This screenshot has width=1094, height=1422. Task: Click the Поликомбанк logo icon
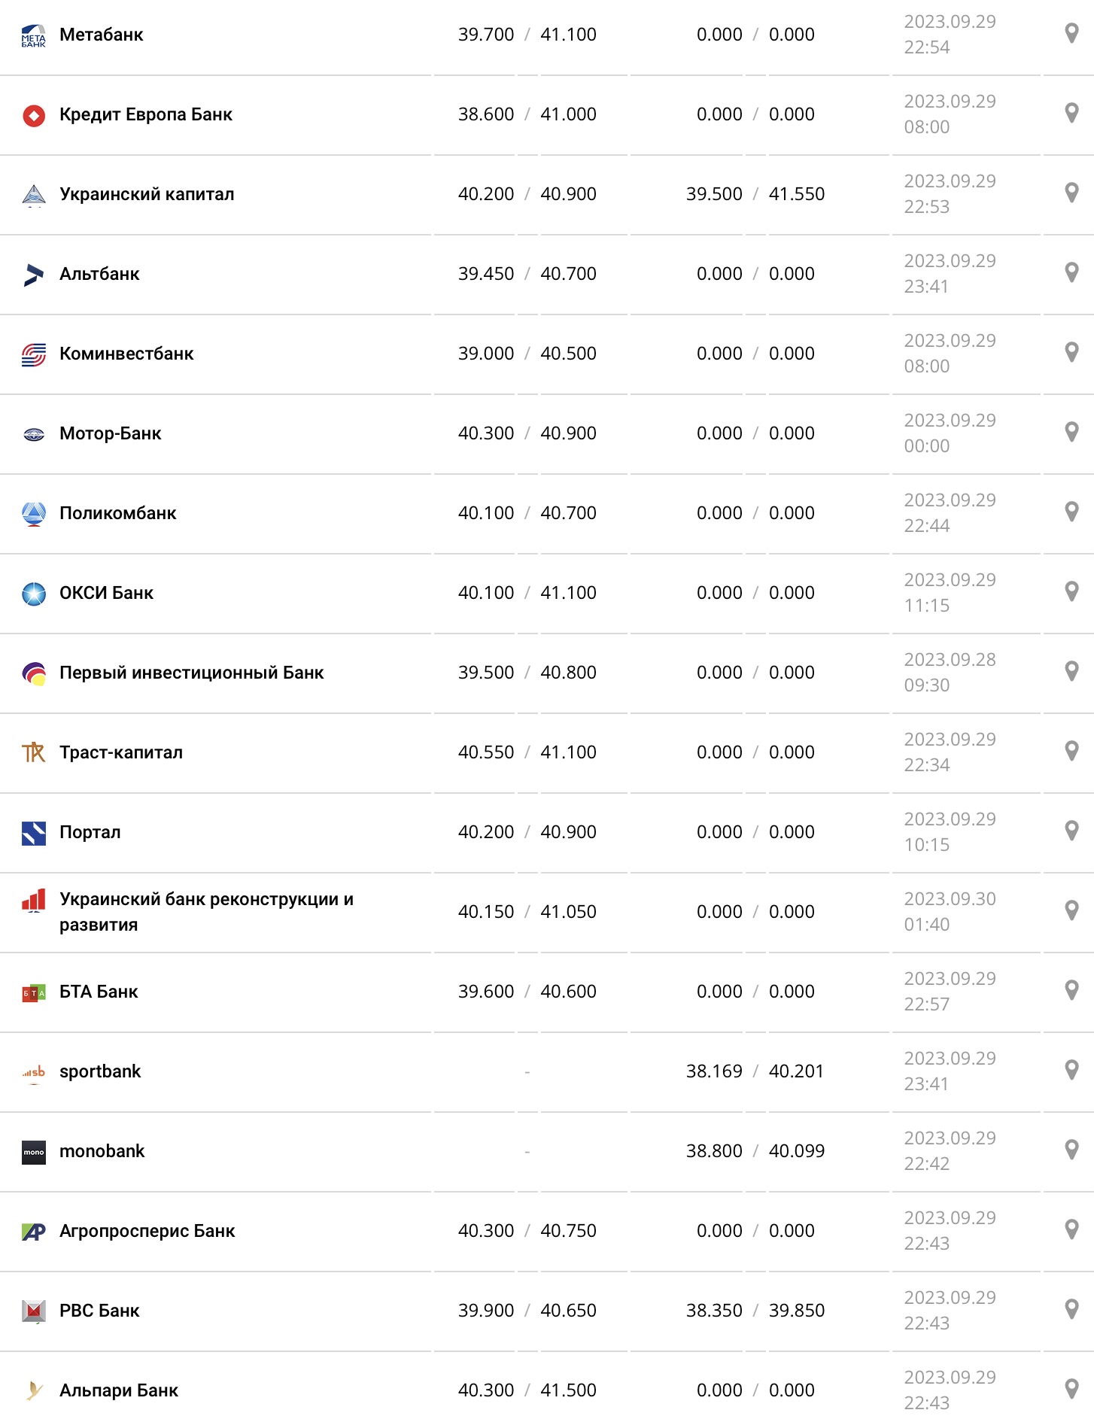pos(33,512)
